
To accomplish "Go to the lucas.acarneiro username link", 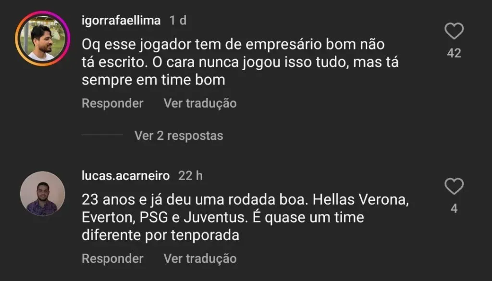I will coord(125,176).
